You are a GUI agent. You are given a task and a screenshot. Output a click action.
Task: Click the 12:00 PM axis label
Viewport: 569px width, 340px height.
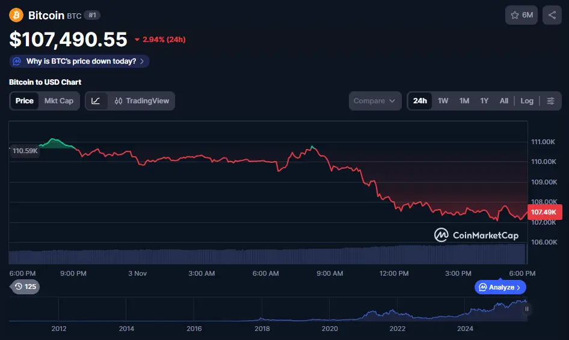click(394, 273)
